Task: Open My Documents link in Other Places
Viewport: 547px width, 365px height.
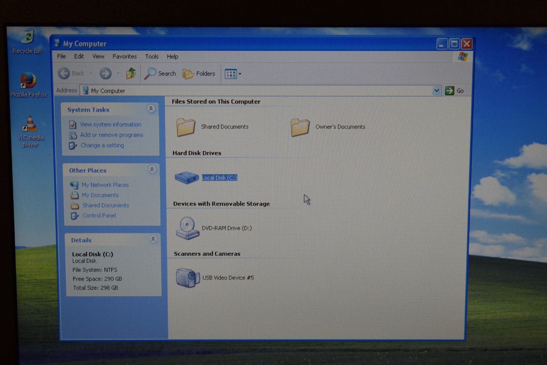Action: tap(100, 195)
